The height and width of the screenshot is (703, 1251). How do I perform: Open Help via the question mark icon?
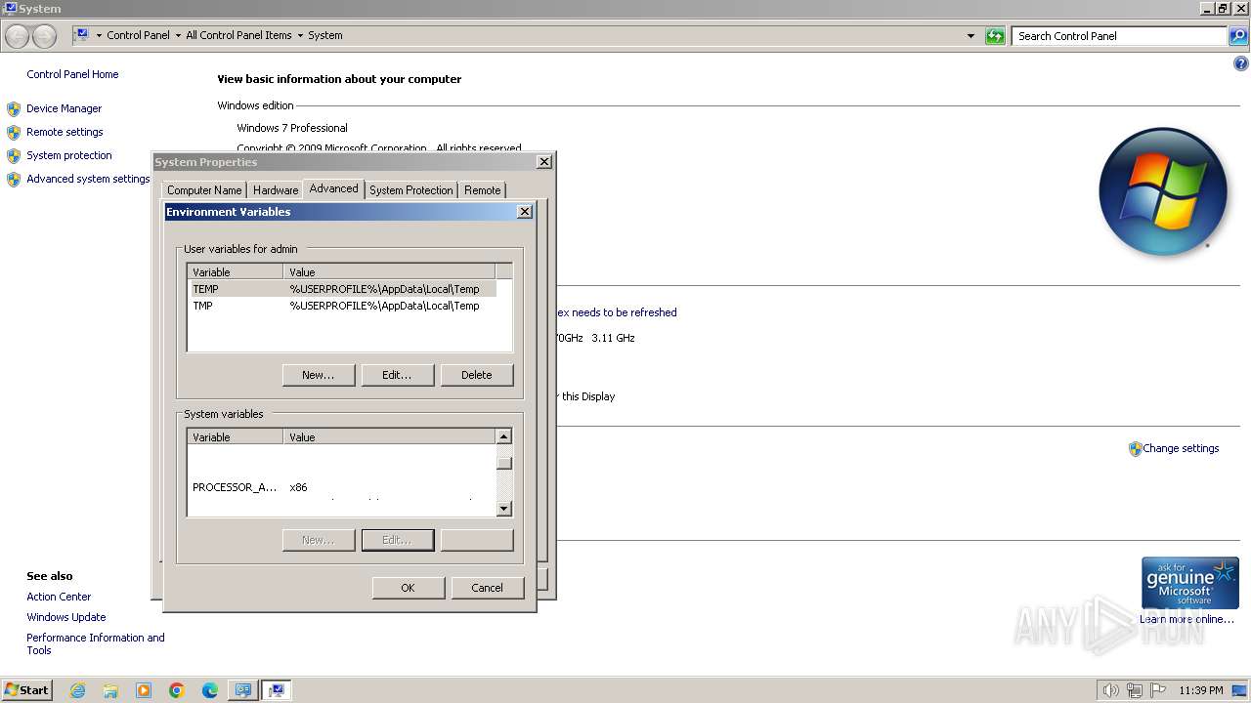pos(1241,64)
